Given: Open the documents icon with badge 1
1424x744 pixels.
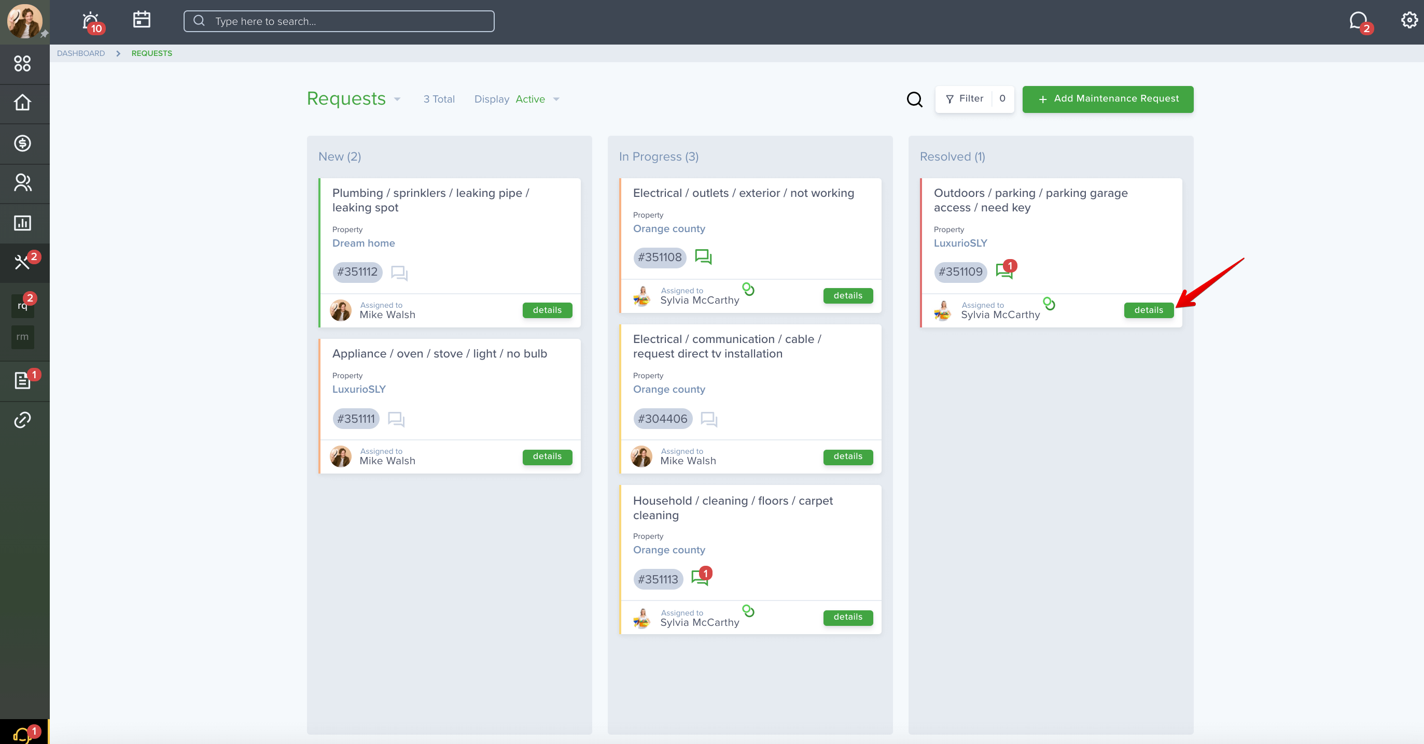Looking at the screenshot, I should click(23, 381).
